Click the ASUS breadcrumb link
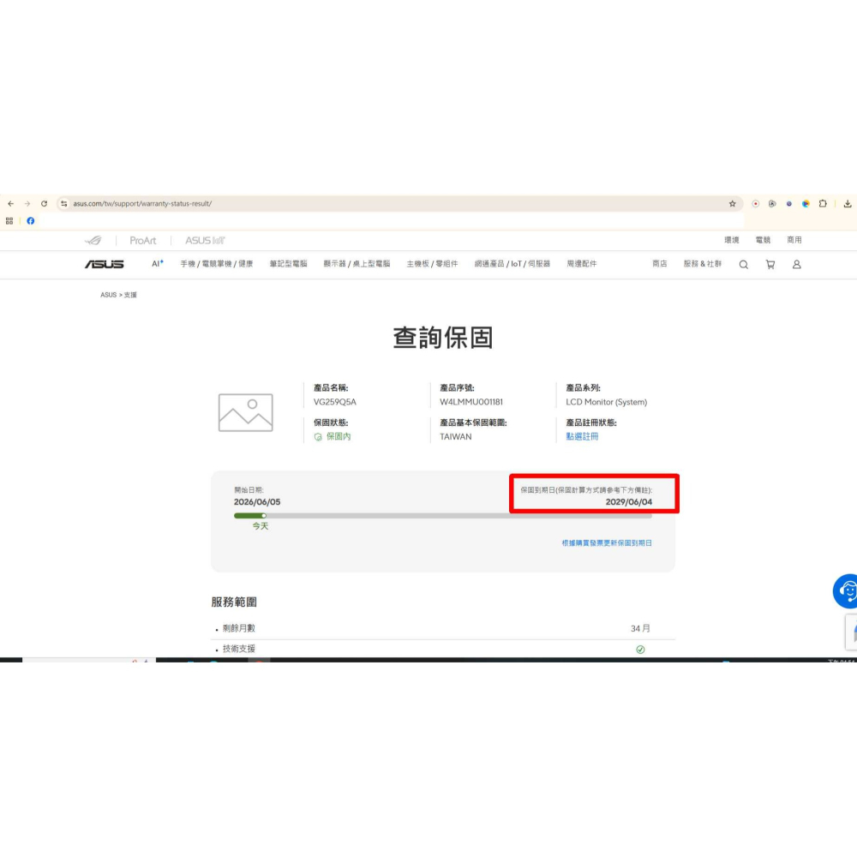This screenshot has height=857, width=857. point(108,295)
